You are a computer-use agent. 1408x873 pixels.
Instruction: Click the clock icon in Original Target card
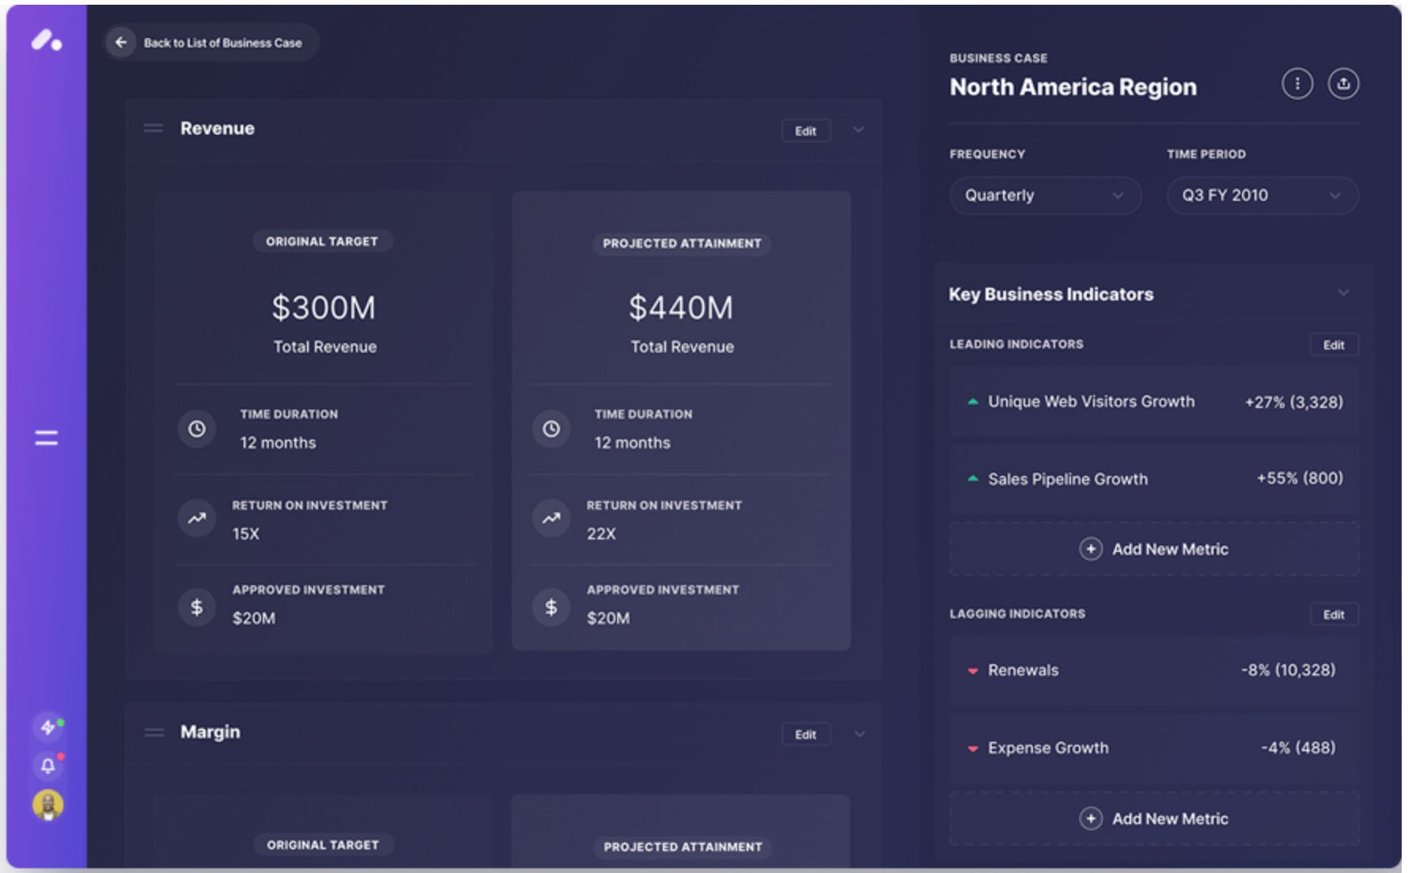coord(197,429)
